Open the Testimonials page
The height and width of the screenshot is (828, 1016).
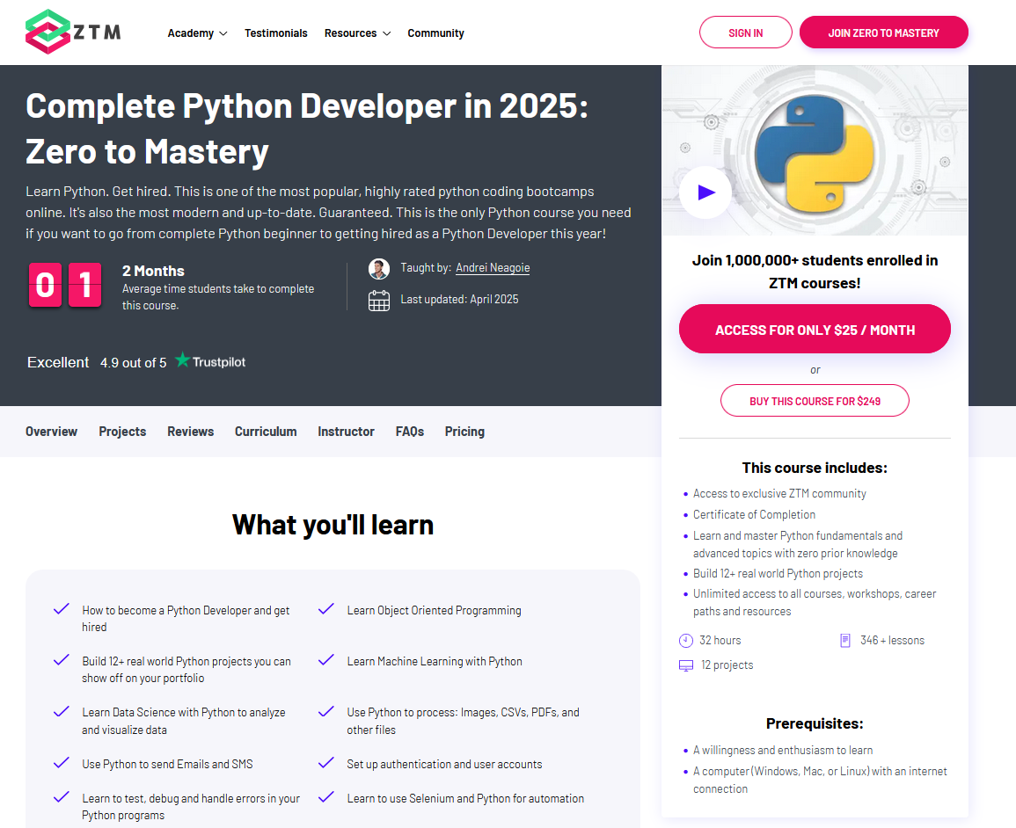(x=276, y=33)
